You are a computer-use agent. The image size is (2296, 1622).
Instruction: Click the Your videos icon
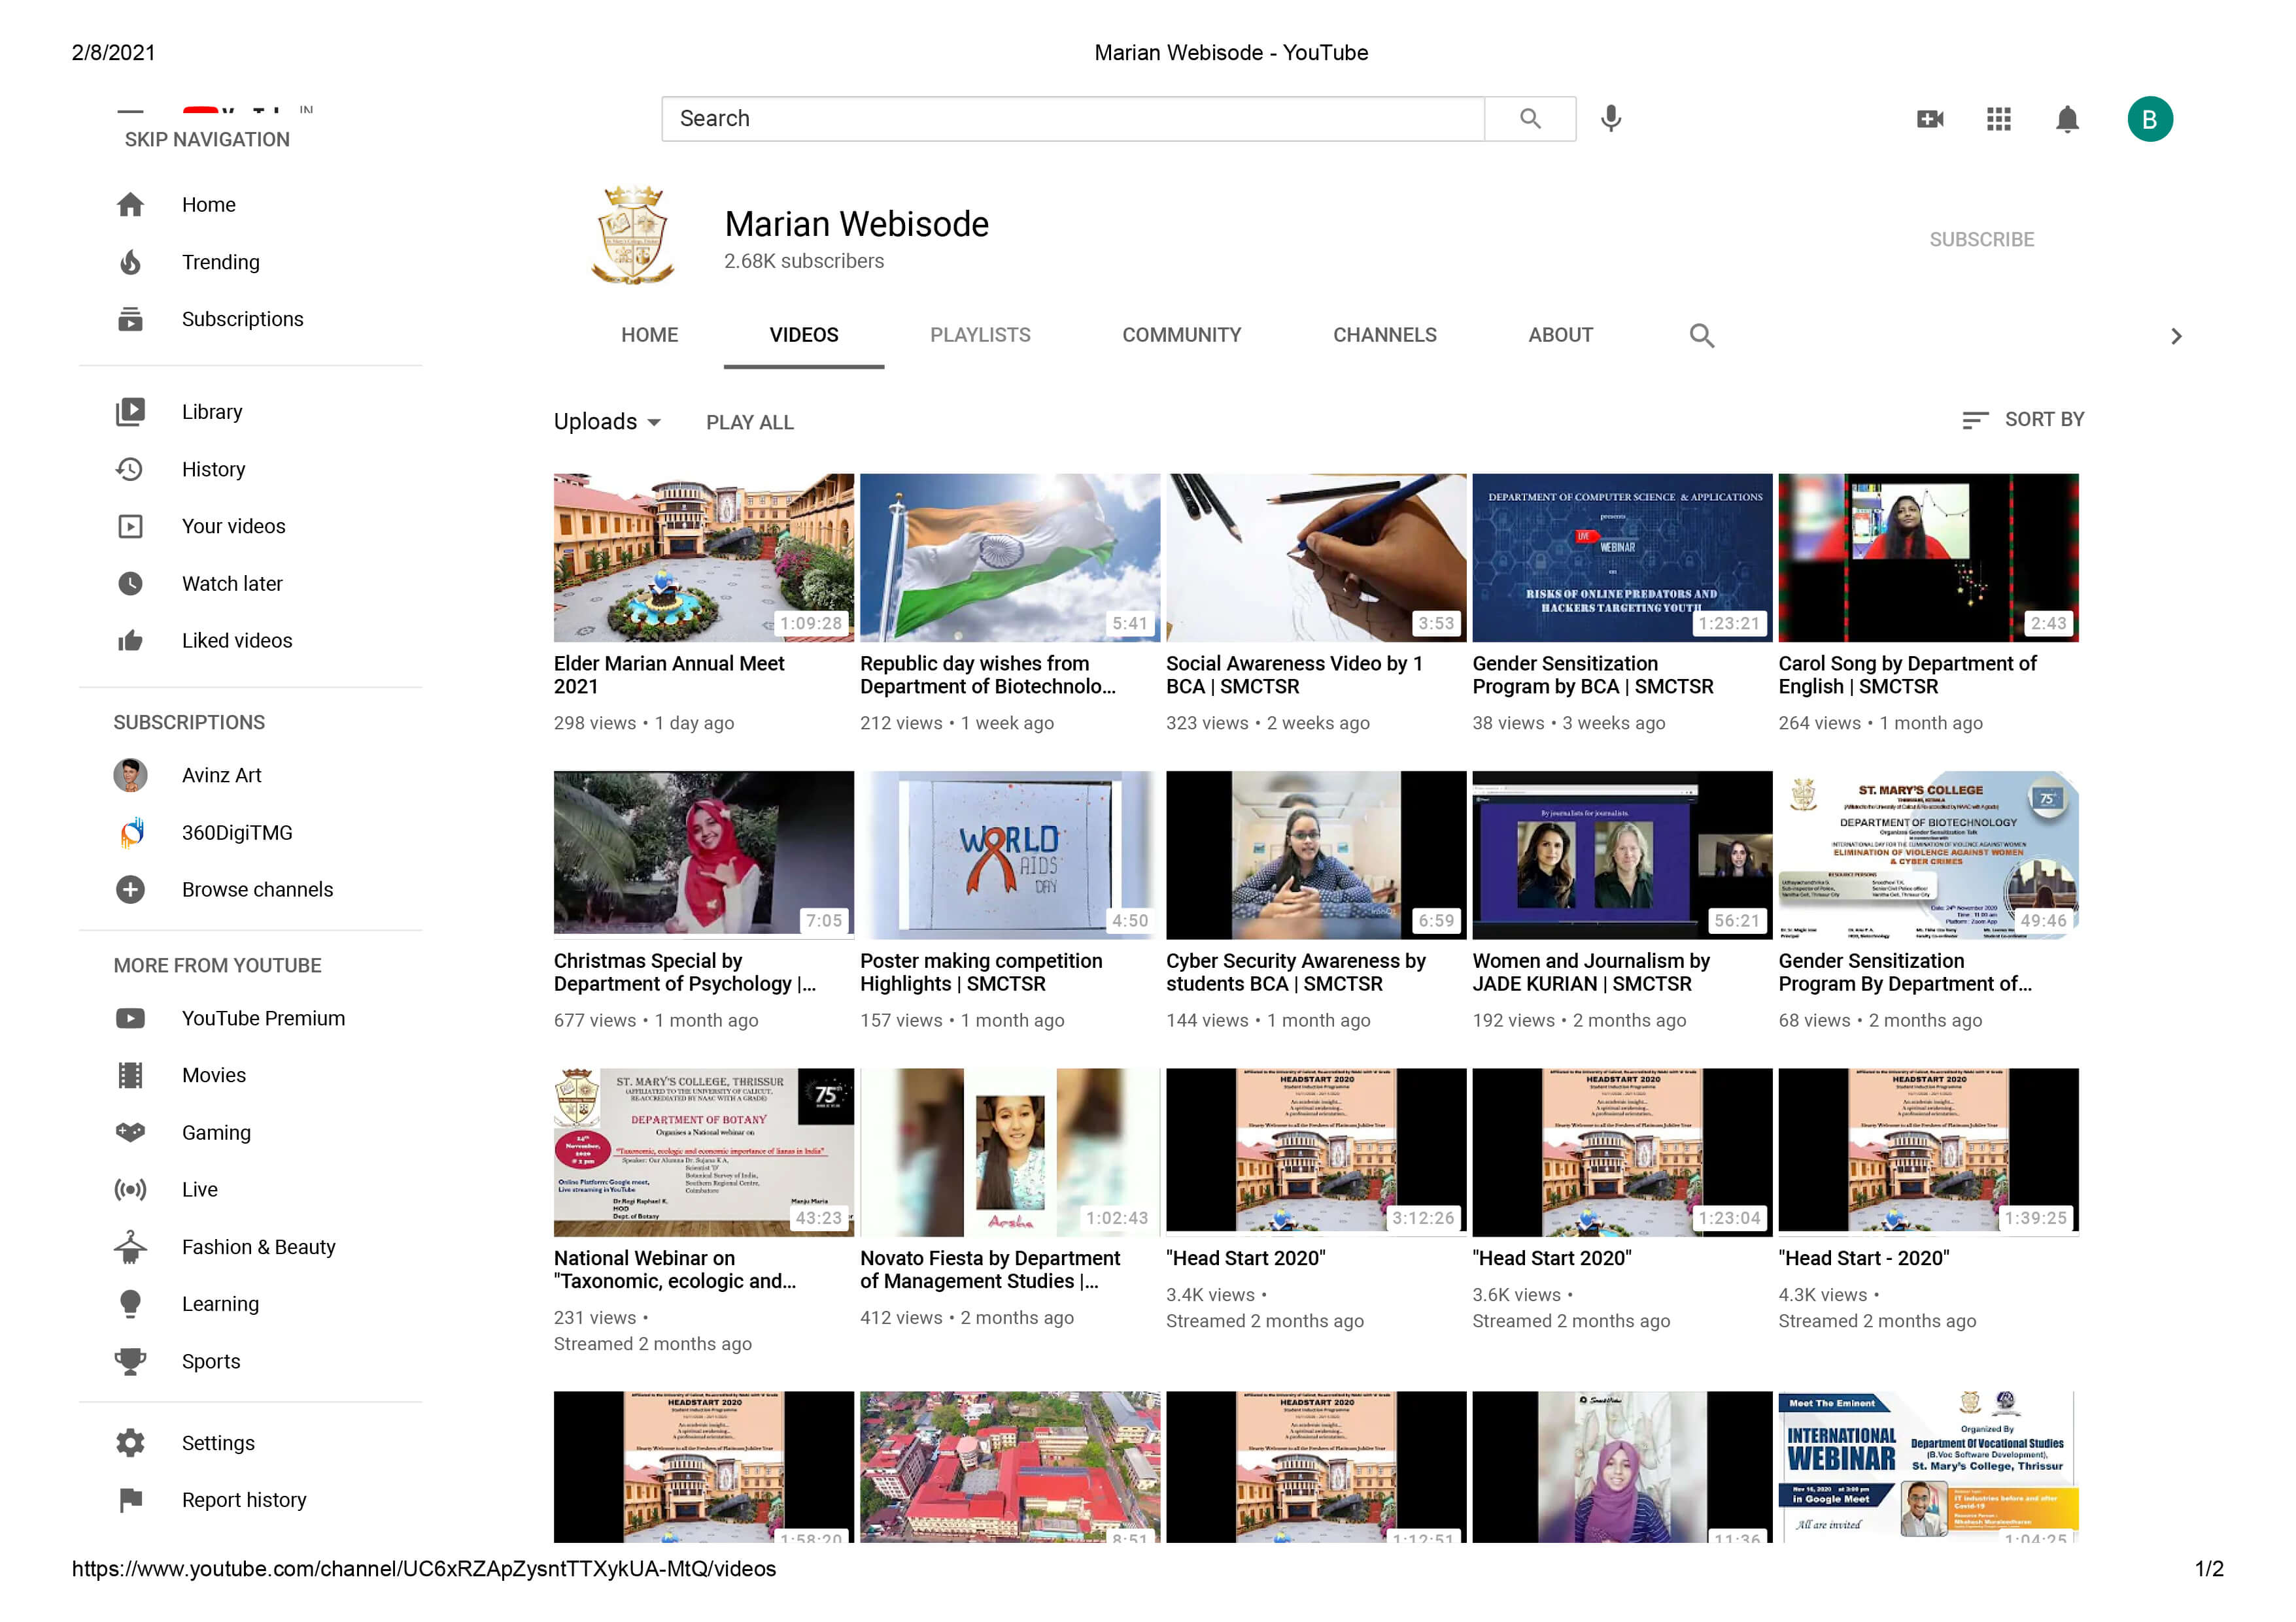130,525
